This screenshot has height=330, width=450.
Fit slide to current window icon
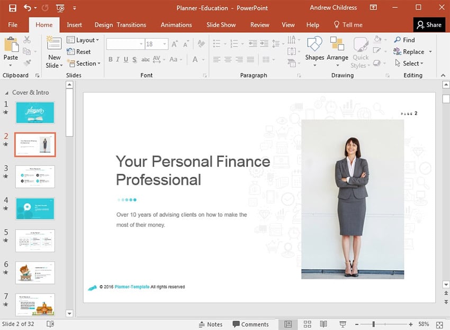pyautogui.click(x=439, y=324)
